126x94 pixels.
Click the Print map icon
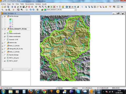point(6,10)
